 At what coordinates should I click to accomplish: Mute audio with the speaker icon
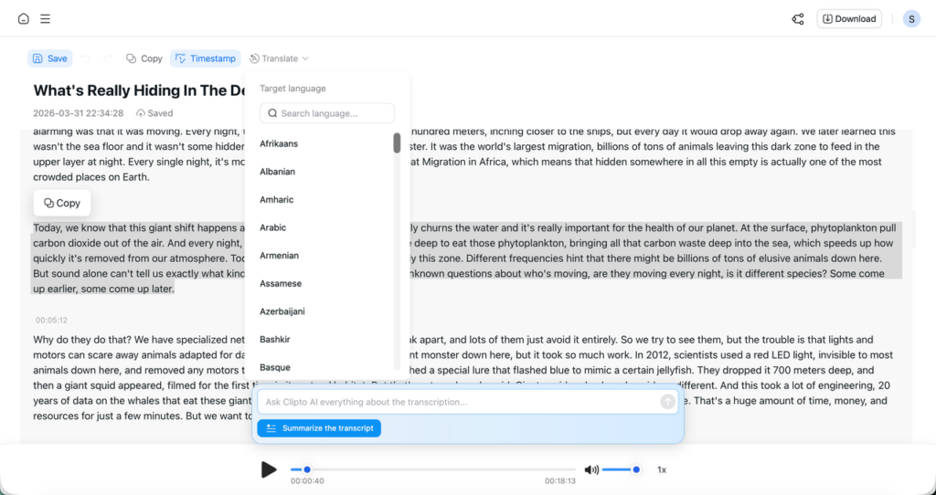pos(591,469)
